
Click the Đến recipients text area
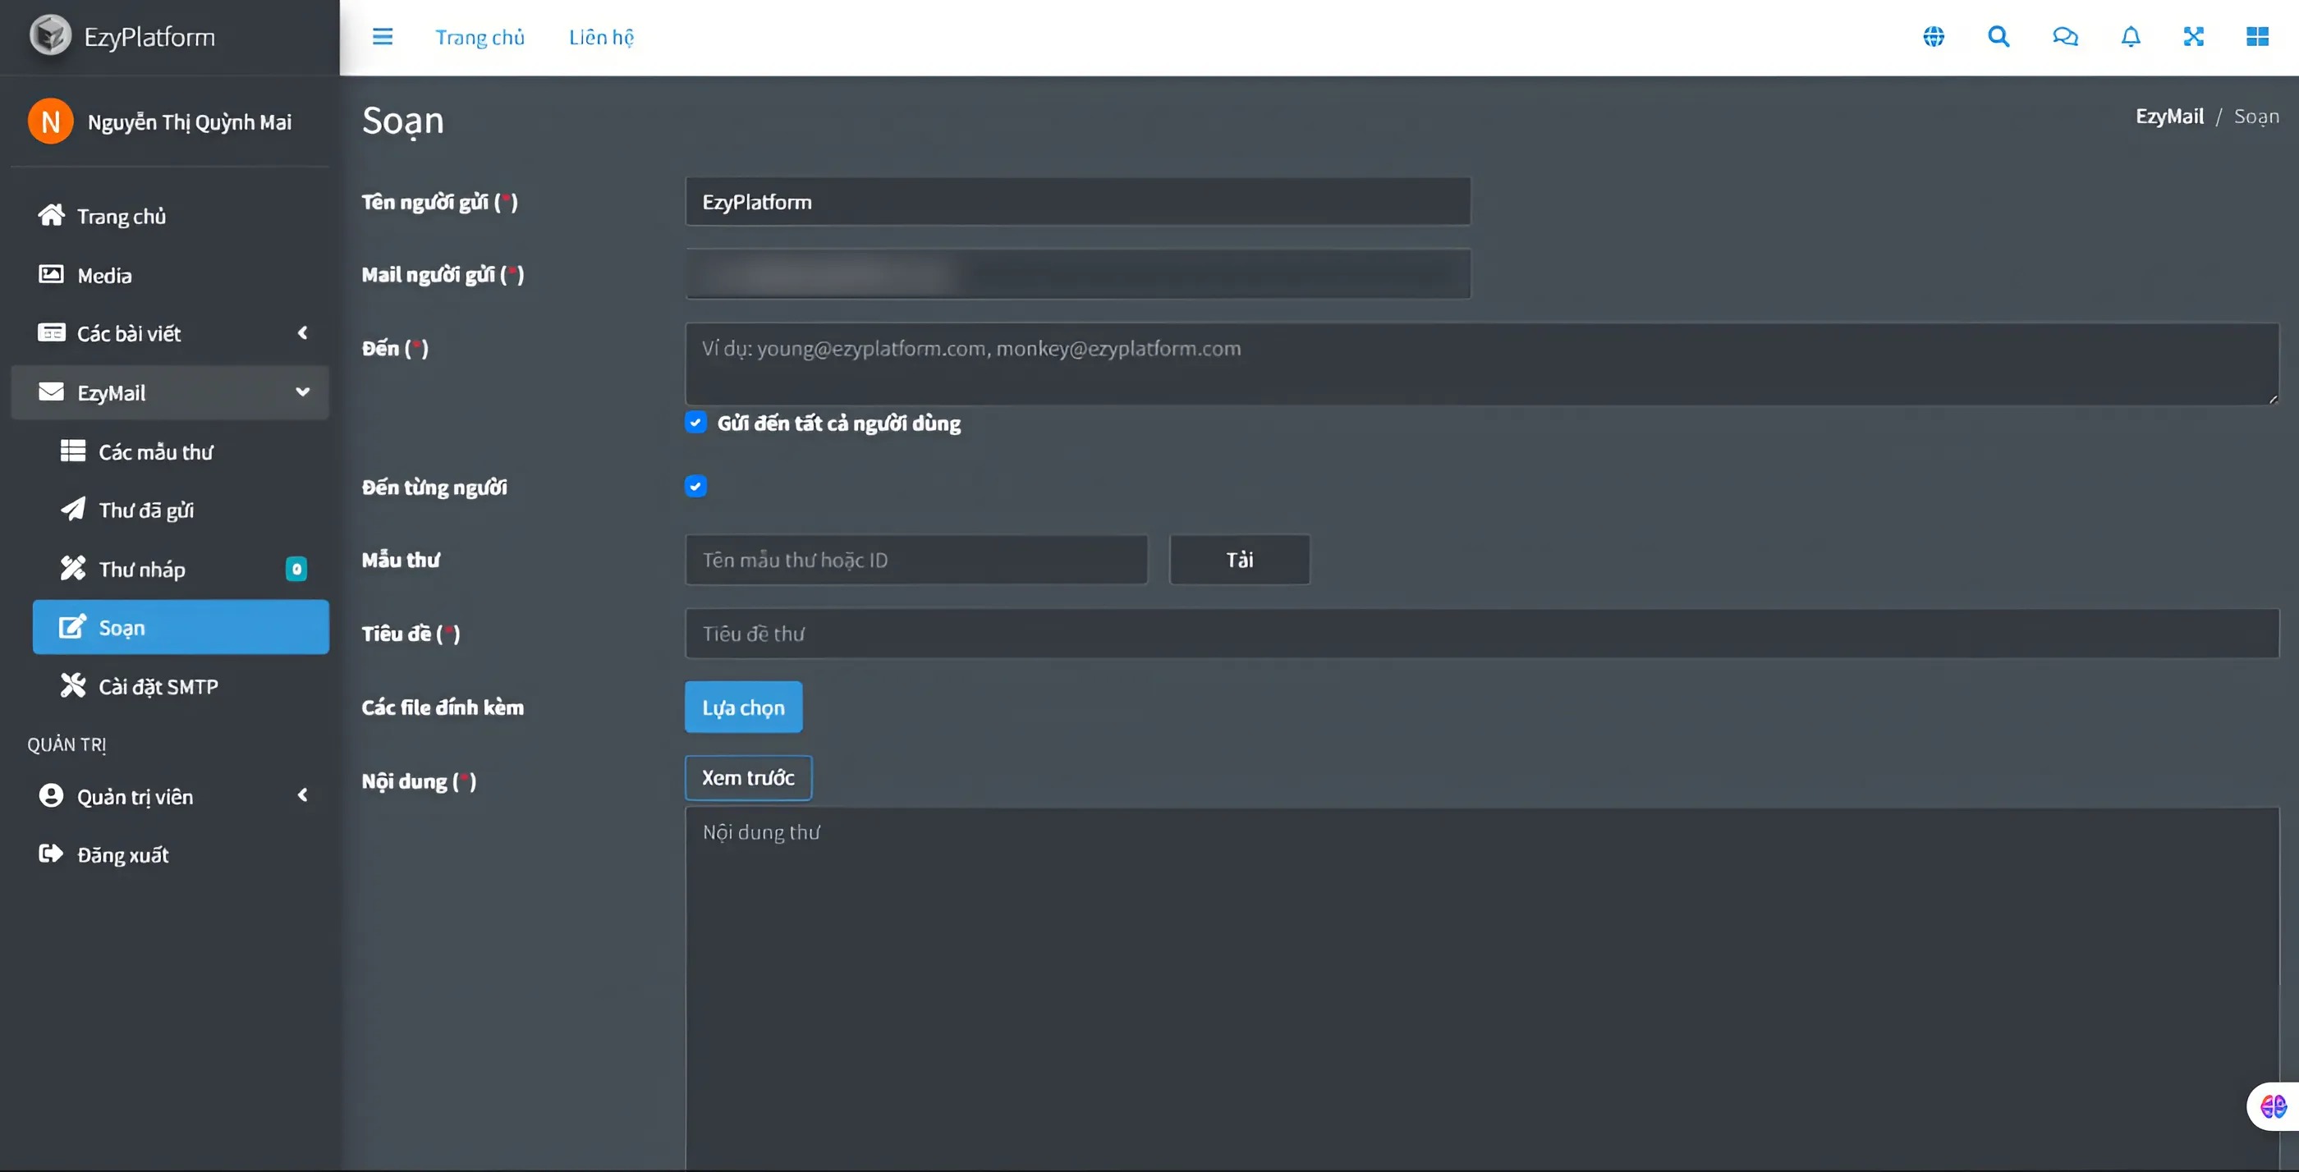point(1481,364)
